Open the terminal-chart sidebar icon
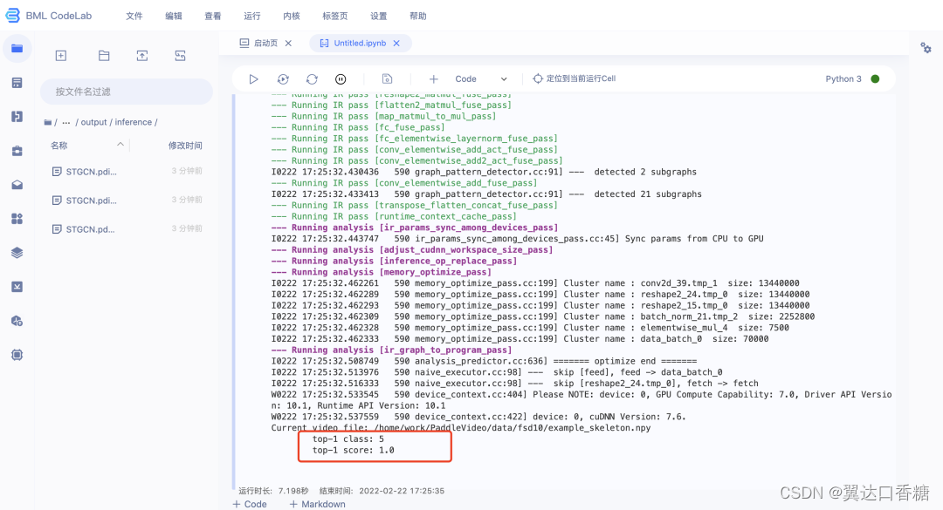Screen dimensions: 943x510 [x=17, y=287]
